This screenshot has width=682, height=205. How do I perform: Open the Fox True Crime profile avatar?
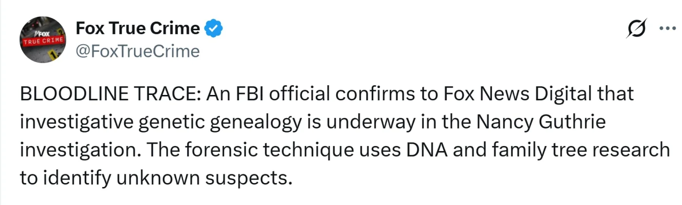pos(43,39)
